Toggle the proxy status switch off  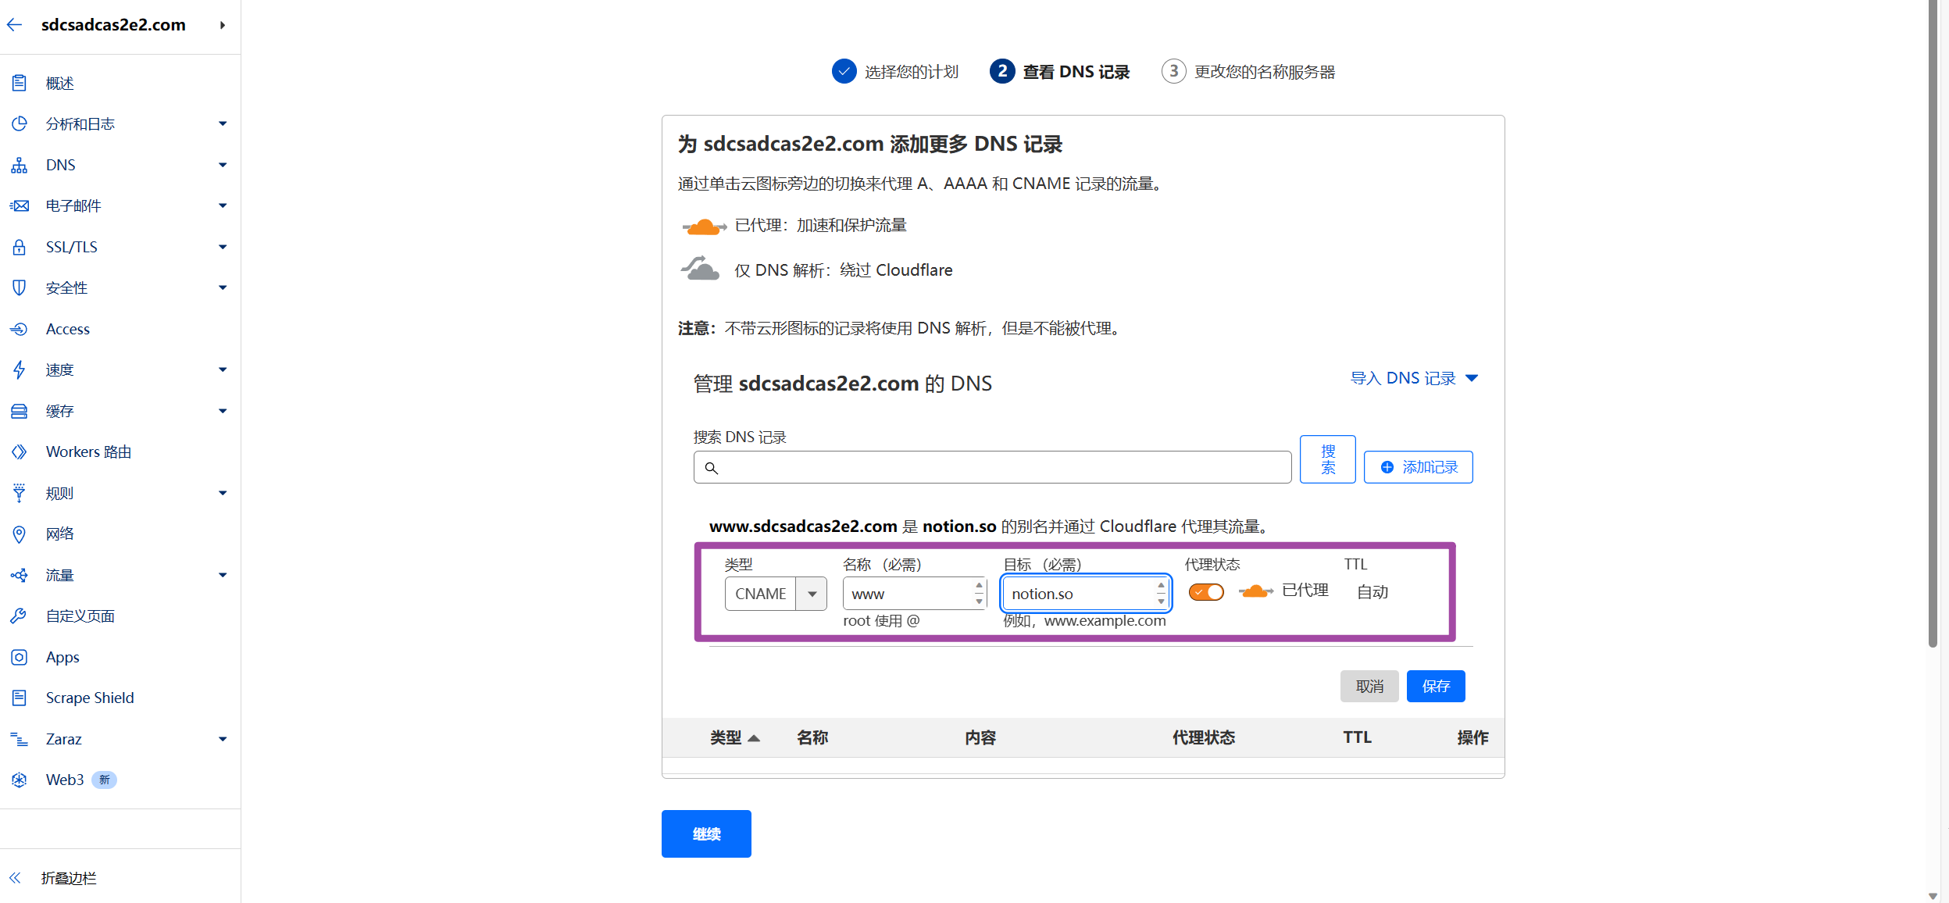click(x=1206, y=592)
